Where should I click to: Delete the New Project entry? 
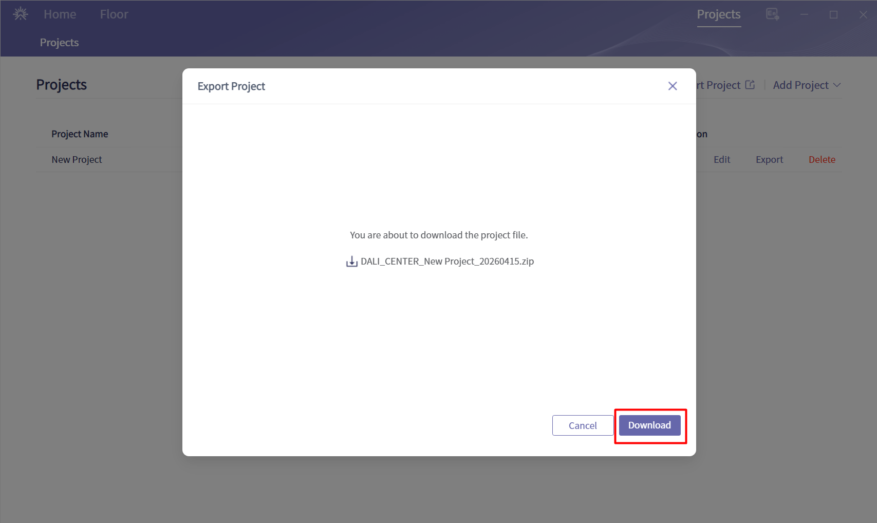click(822, 160)
